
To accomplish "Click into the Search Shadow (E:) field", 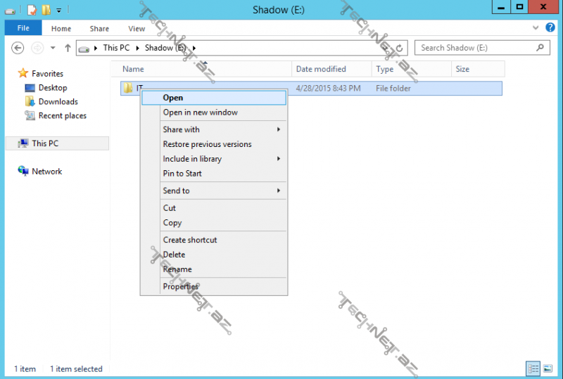I will pyautogui.click(x=475, y=48).
